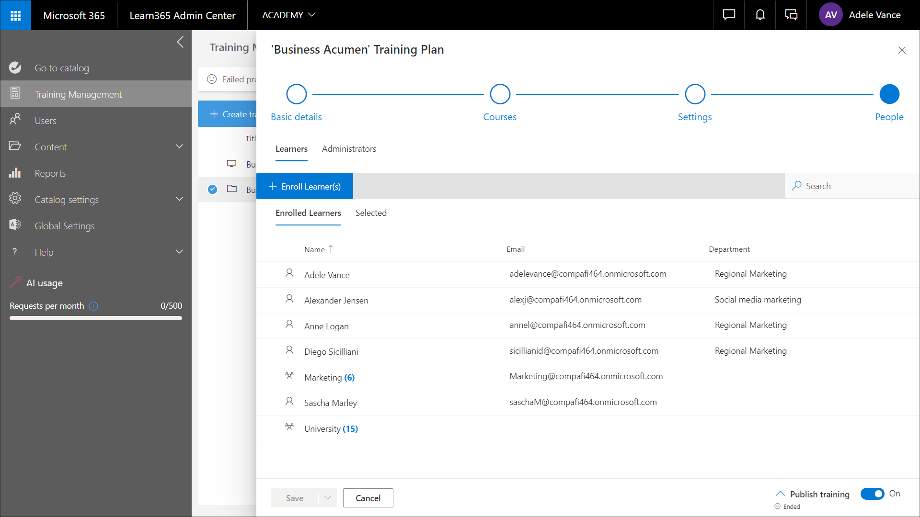
Task: Open the Selected tab under Enrolled Learners
Action: click(x=371, y=213)
